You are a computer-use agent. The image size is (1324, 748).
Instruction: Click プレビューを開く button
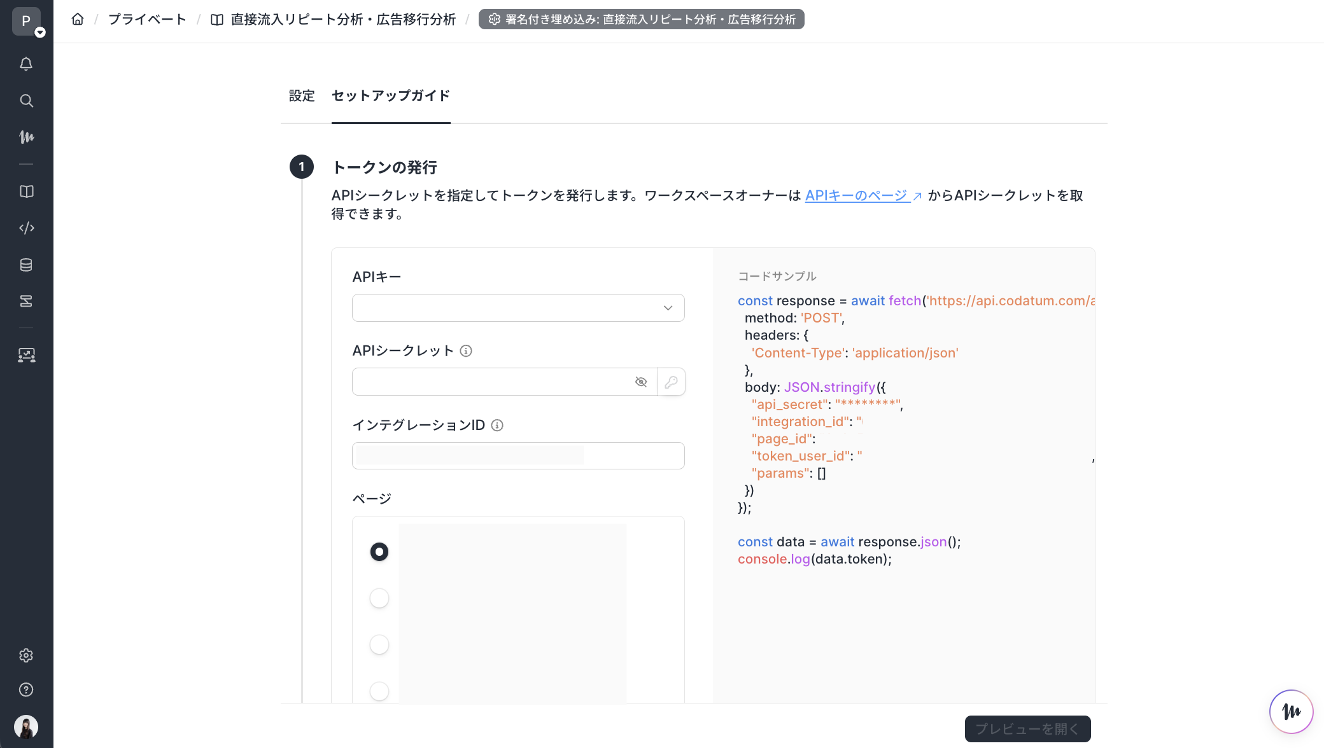tap(1027, 729)
